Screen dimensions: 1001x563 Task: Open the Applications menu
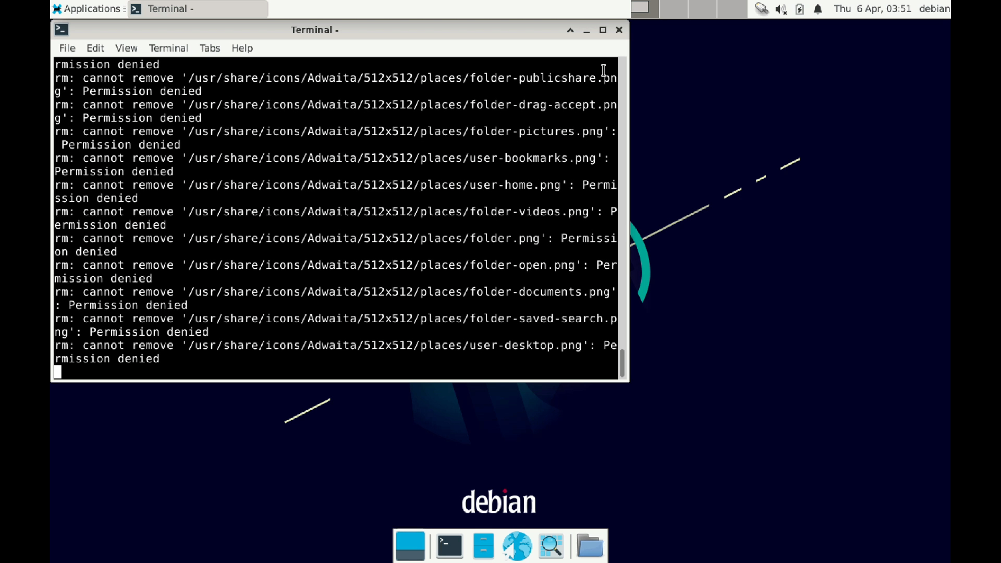87,9
